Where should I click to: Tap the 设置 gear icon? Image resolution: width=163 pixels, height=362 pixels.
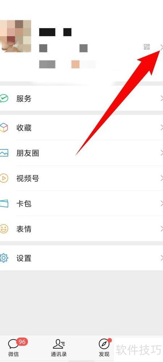tap(4, 258)
